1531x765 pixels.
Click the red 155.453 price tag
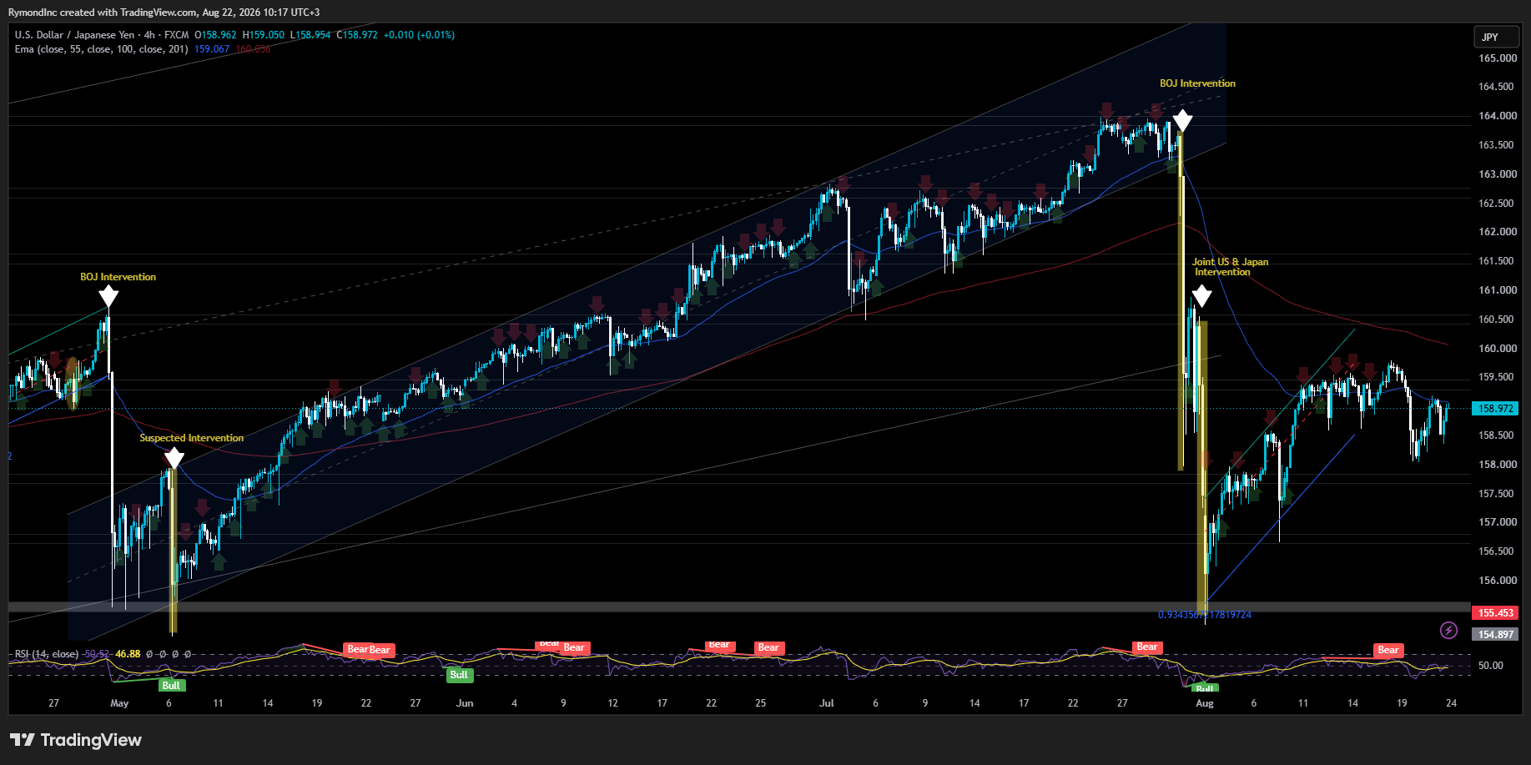pyautogui.click(x=1496, y=613)
